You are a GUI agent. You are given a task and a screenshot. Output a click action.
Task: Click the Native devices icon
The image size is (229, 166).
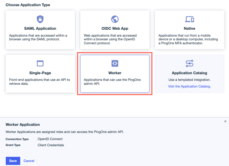tap(190, 19)
